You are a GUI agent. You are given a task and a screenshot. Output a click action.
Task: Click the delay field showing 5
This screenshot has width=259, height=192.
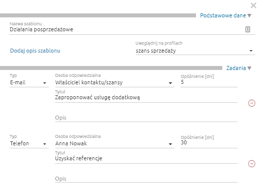(209, 82)
